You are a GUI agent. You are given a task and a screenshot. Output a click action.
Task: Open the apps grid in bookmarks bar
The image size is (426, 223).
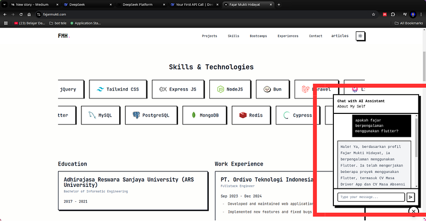[6, 23]
